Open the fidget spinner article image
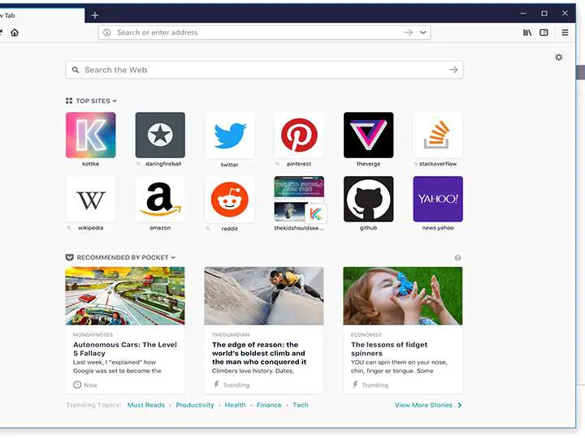Screen dimensions: 585x438 [x=402, y=296]
